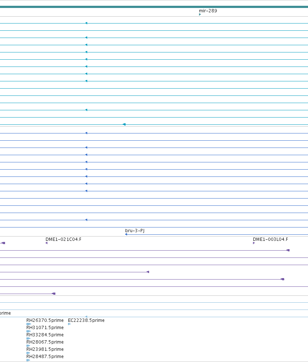The height and width of the screenshot is (362, 308).
Task: Select the DME1-003L04.F label
Action: click(270, 239)
